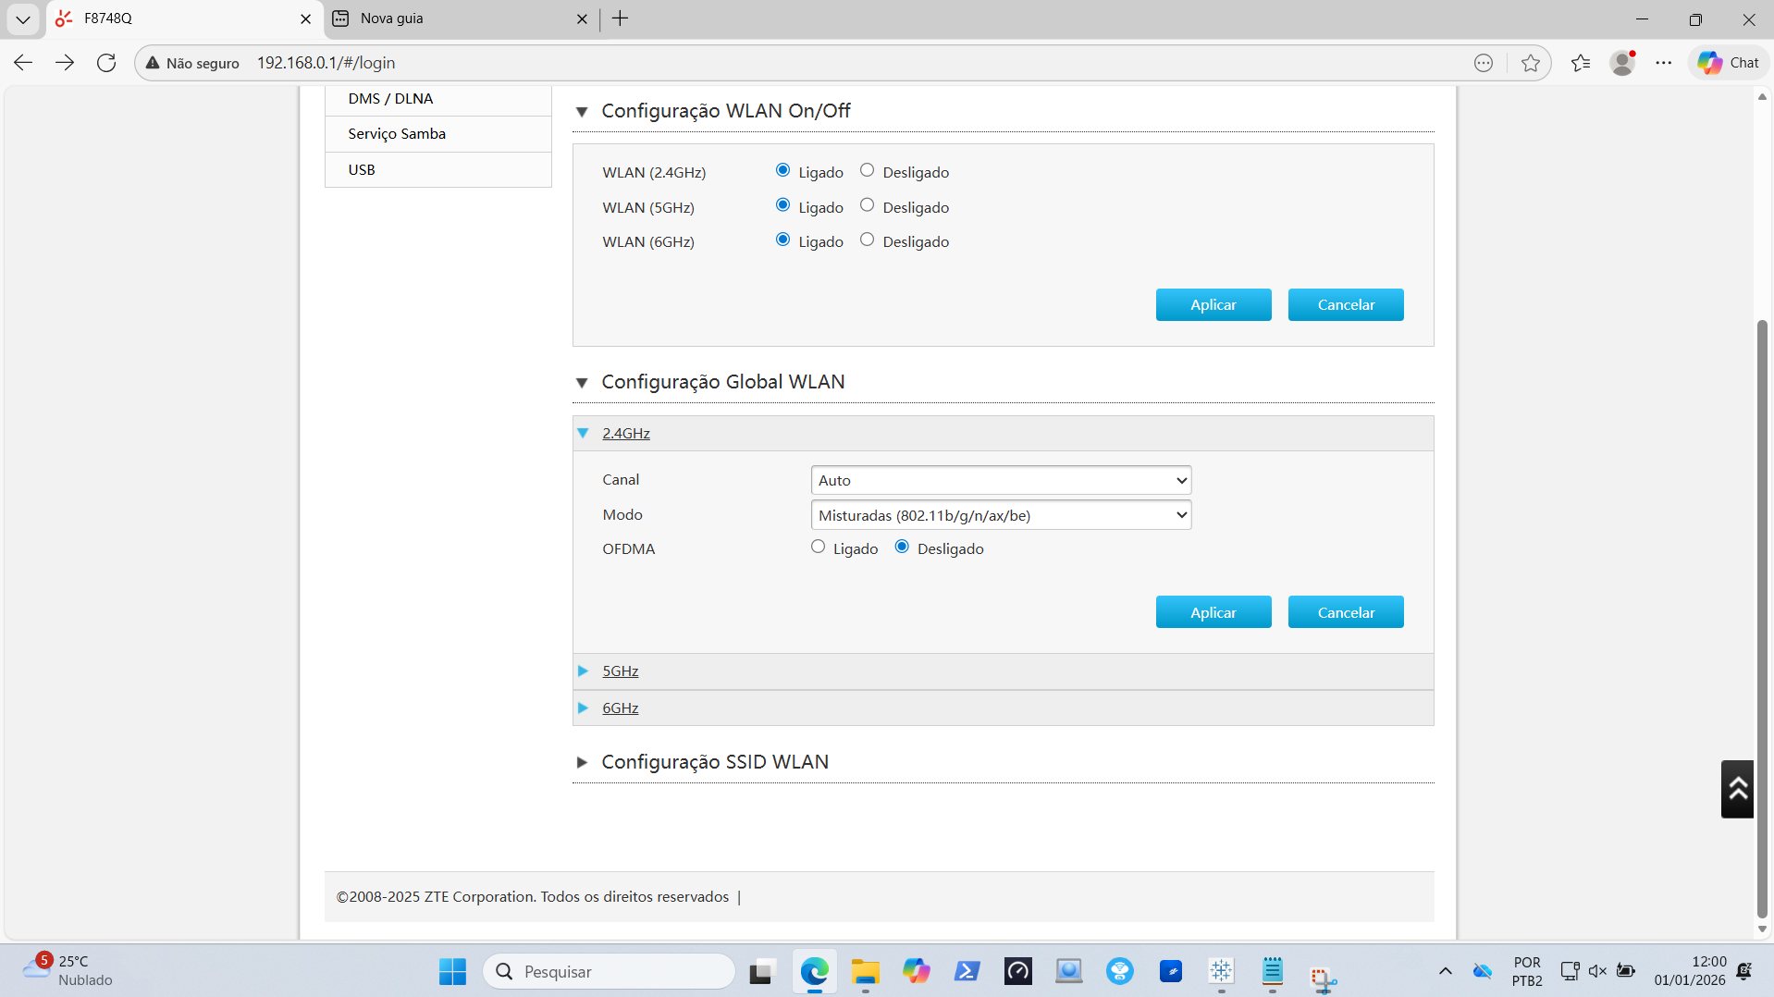The height and width of the screenshot is (997, 1774).
Task: Open the Windows Start menu
Action: 452,971
